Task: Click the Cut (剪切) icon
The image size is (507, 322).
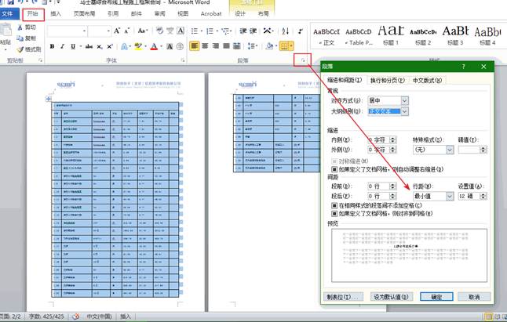Action: pyautogui.click(x=27, y=27)
